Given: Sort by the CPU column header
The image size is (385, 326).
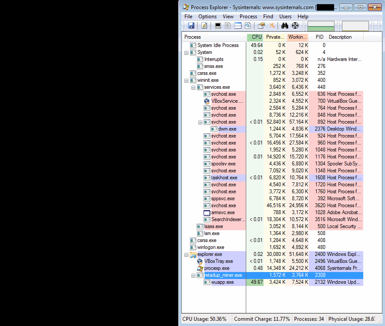Looking at the screenshot, I should pos(255,37).
